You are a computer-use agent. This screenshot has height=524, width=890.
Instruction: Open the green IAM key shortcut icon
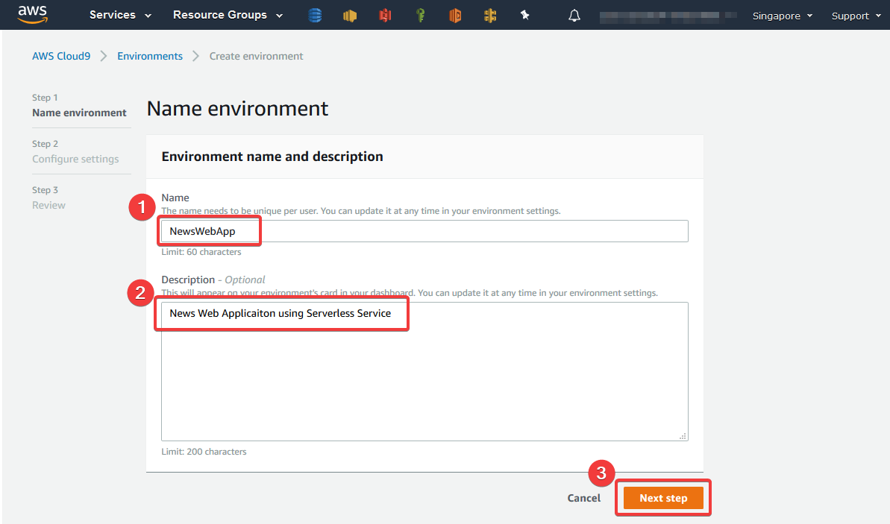pos(421,16)
